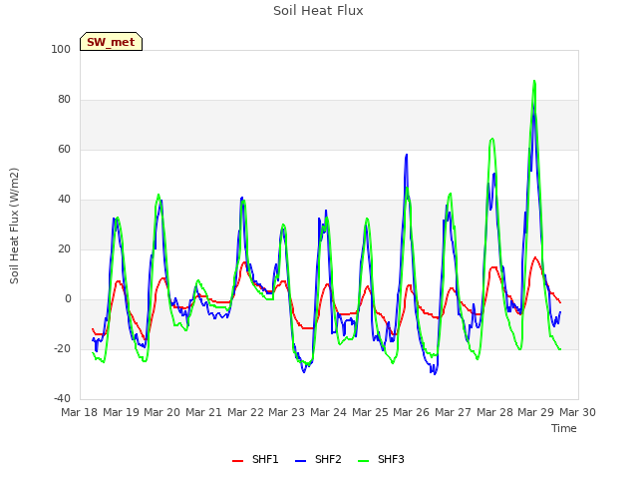Click the Mar 18 x-axis tick label
Screen dimensions: 638x479
[80, 412]
